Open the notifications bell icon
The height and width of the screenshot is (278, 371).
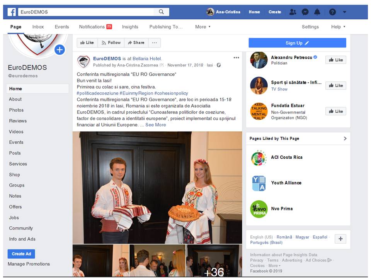tap(317, 12)
